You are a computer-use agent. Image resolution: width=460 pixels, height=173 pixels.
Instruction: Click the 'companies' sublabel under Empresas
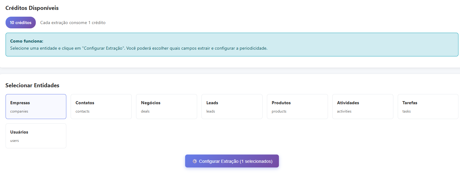pos(19,111)
